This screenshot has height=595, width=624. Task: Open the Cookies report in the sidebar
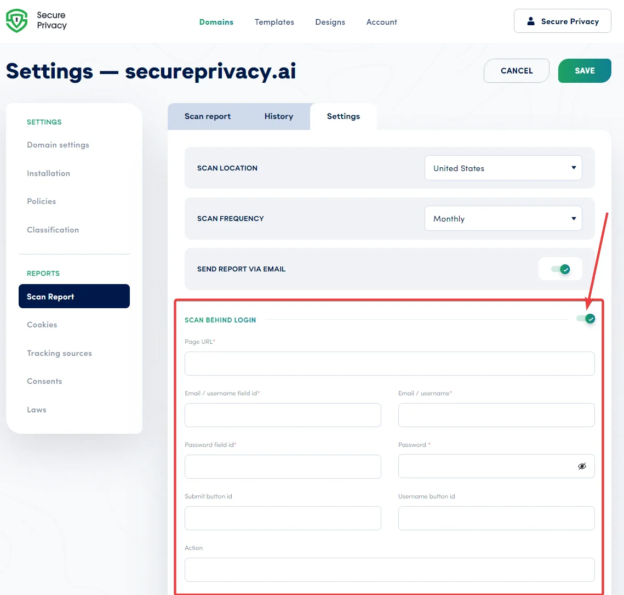42,325
